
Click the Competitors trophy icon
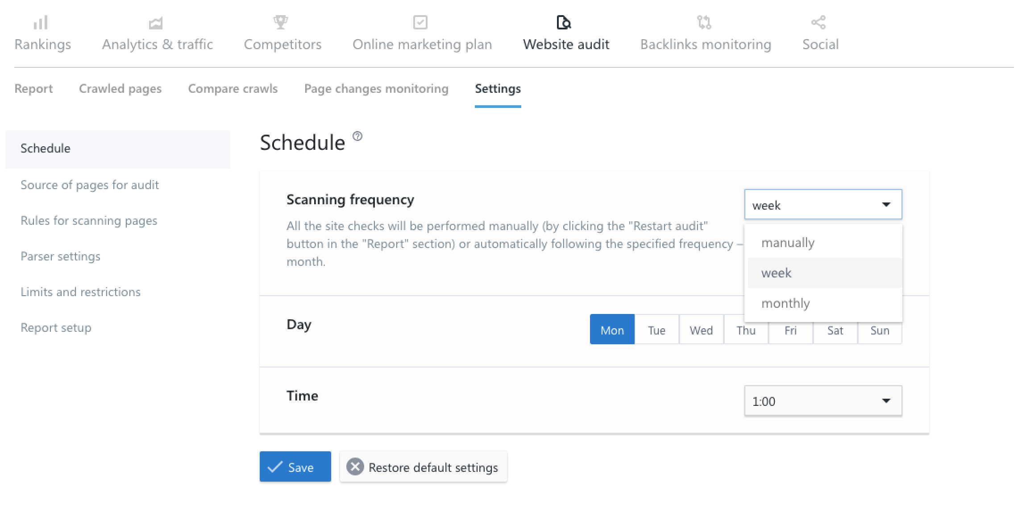coord(281,22)
